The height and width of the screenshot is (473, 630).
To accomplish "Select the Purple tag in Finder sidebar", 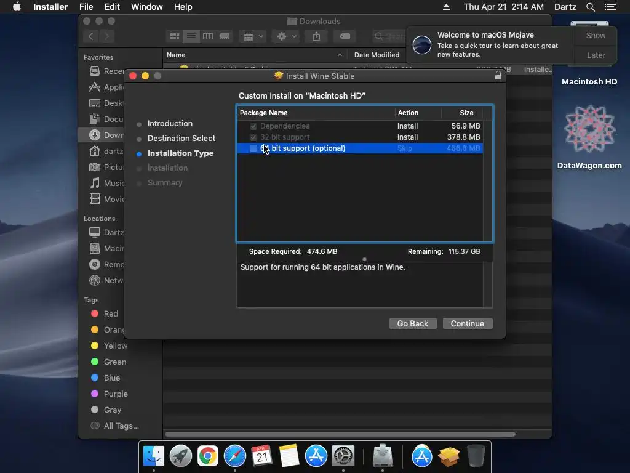I will pos(110,394).
